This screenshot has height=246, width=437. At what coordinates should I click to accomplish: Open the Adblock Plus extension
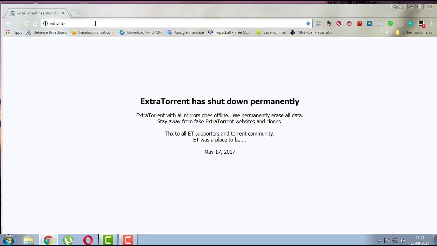pyautogui.click(x=318, y=24)
